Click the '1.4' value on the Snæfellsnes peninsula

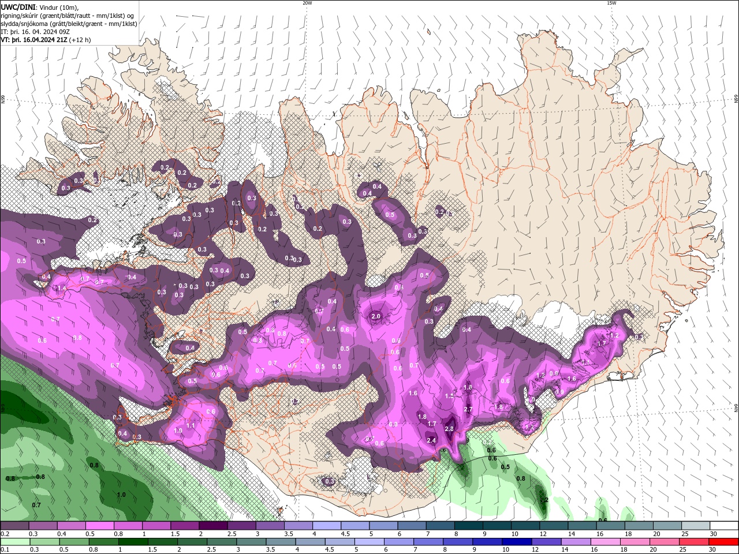pos(62,288)
